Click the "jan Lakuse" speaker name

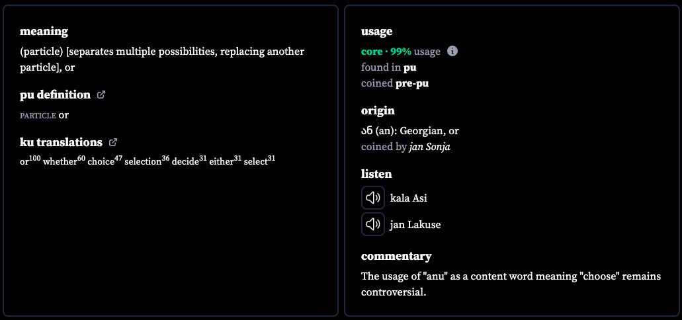pyautogui.click(x=415, y=225)
